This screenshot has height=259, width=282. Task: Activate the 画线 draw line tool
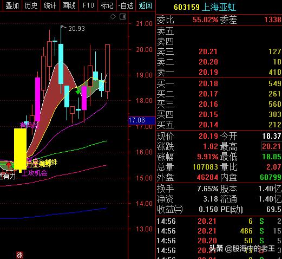point(69,5)
